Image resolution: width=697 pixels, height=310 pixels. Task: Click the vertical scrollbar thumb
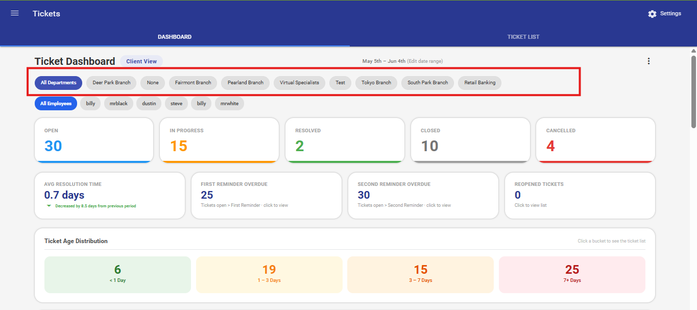click(x=693, y=92)
